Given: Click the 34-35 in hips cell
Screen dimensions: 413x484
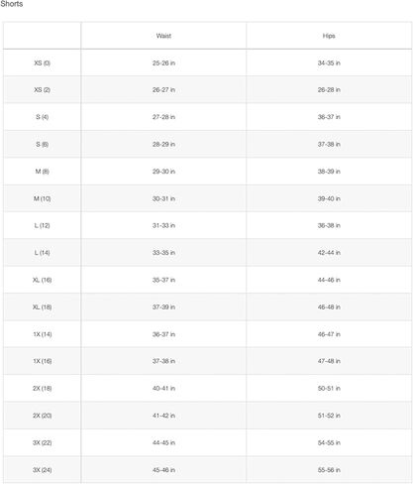Looking at the screenshot, I should tap(329, 62).
